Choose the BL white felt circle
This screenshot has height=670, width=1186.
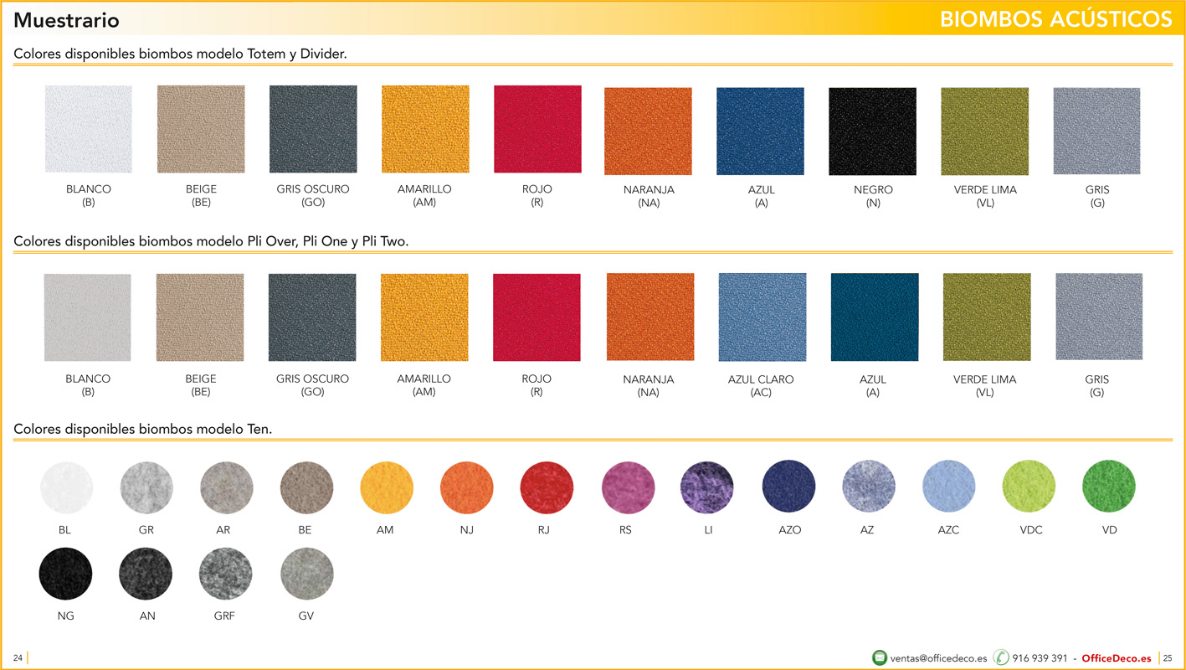66,487
